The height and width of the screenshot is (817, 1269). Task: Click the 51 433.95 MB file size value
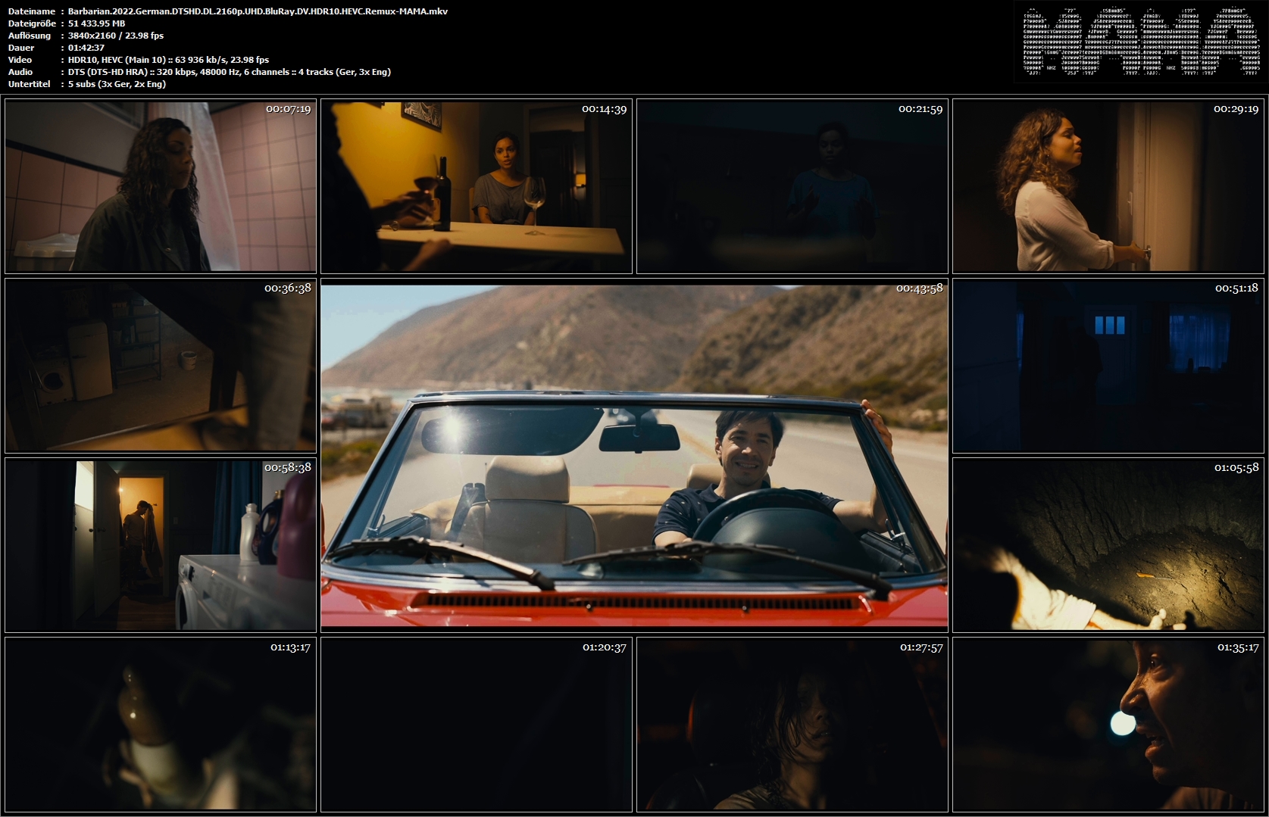(x=97, y=23)
